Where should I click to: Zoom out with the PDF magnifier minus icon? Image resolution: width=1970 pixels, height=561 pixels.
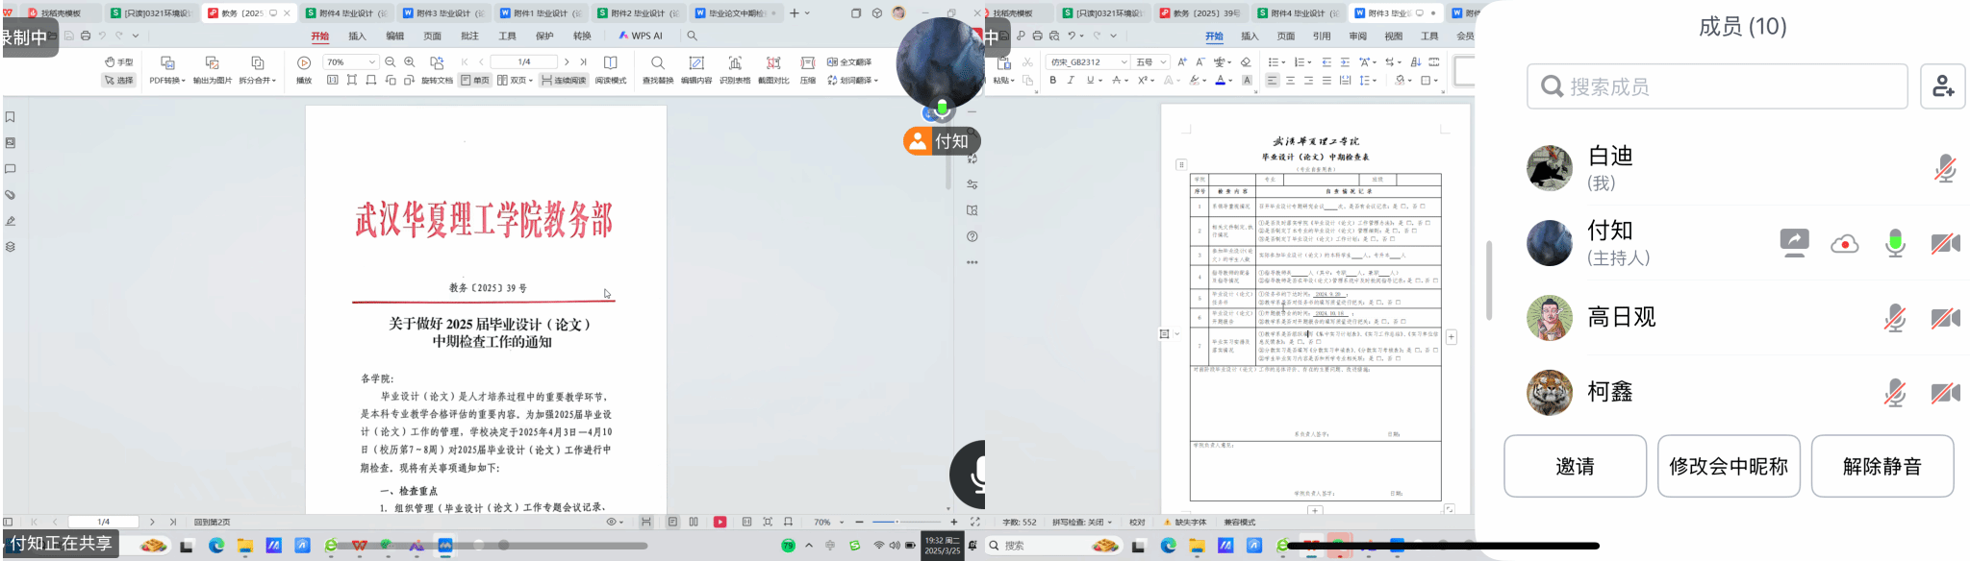391,61
